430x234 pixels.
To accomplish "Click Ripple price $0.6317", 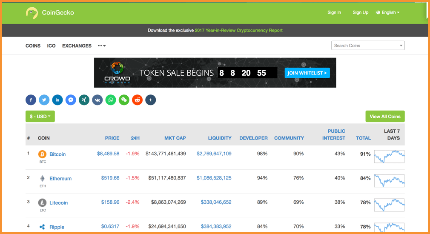I will coord(110,226).
